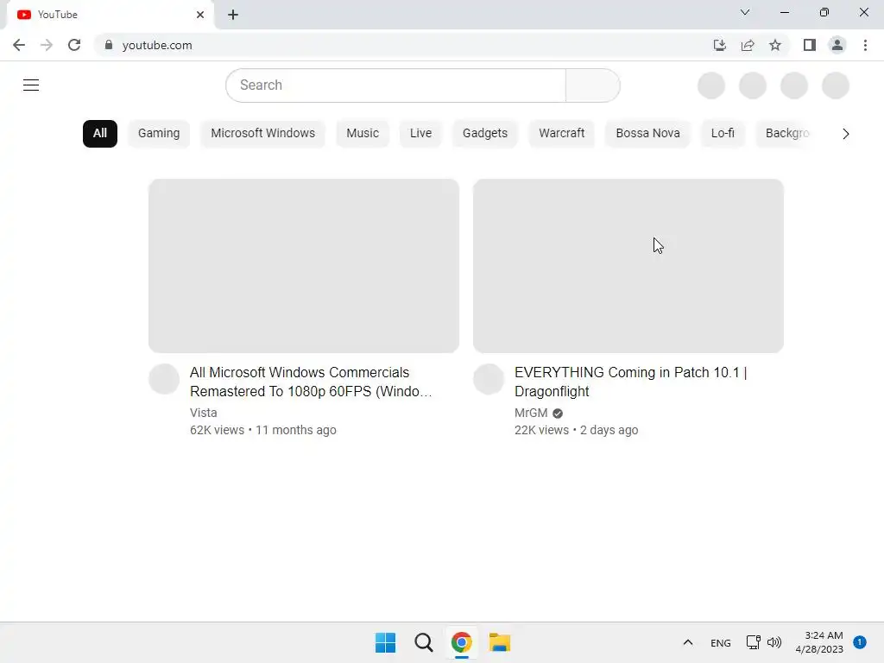Open a new browser tab
Viewport: 884px width, 663px height.
[233, 15]
